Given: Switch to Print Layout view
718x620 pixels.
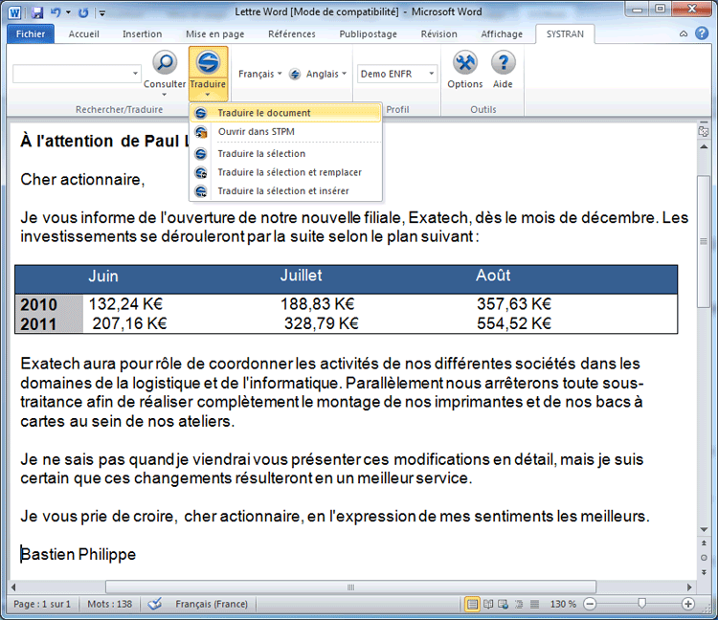Looking at the screenshot, I should tap(472, 605).
